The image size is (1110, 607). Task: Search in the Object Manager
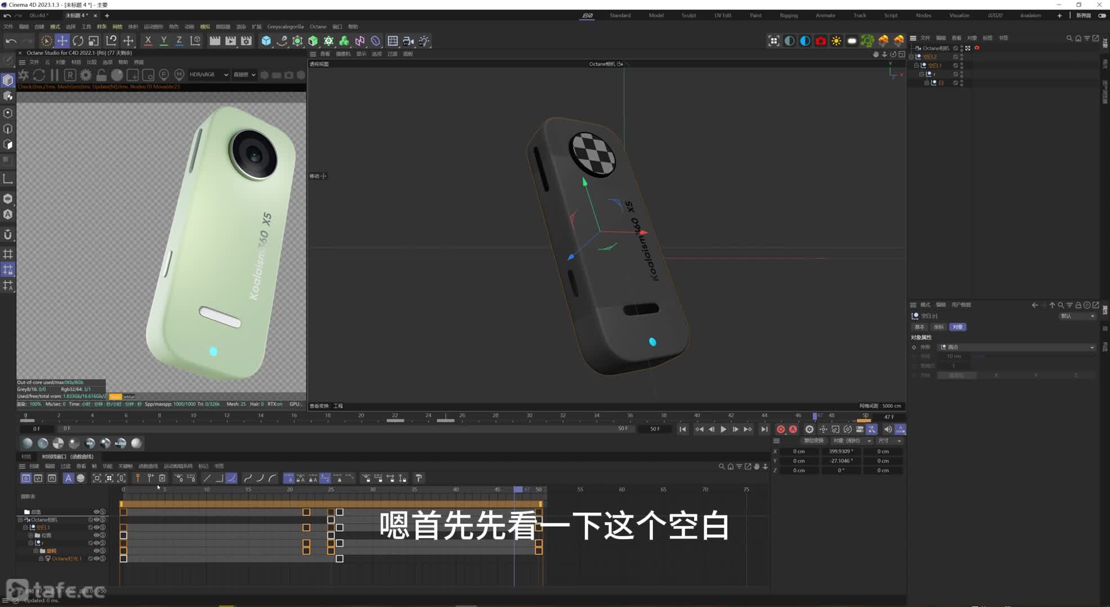pos(1069,38)
